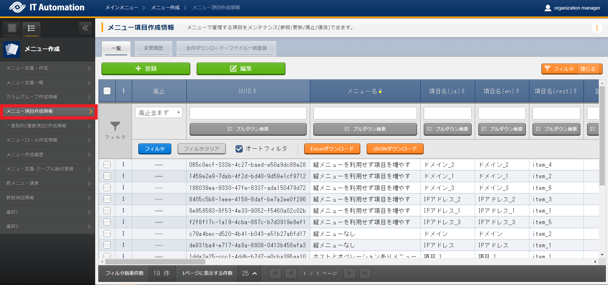608x285 pixels.
Task: Open the table header column options menu
Action: coord(124,91)
